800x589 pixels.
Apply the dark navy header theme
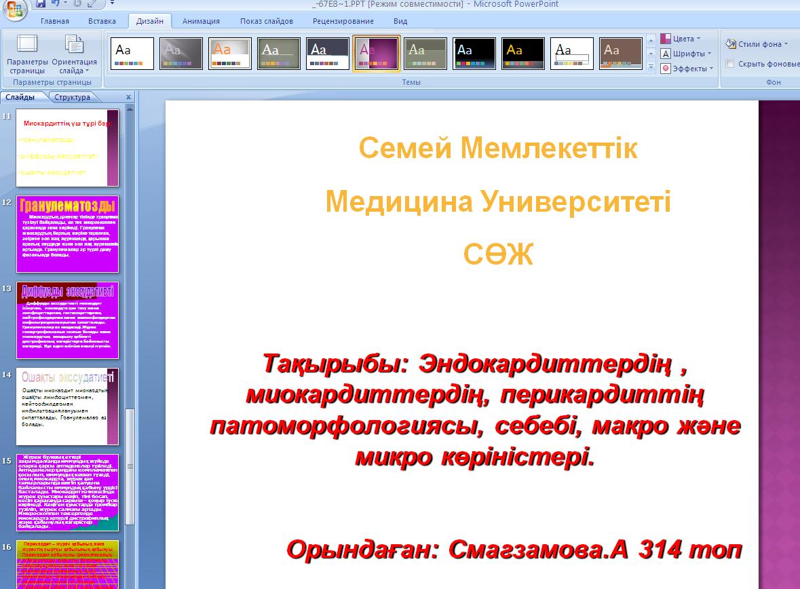(x=328, y=53)
